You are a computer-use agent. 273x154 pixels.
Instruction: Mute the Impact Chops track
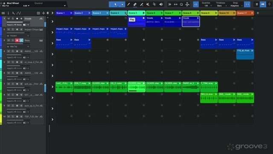point(9,30)
